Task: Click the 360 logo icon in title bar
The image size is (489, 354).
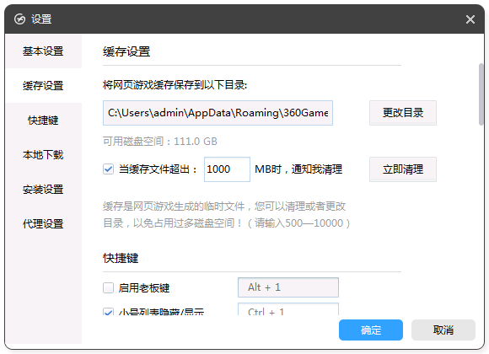Action: [19, 19]
